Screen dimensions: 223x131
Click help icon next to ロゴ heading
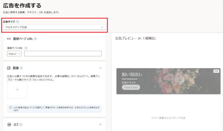coord(21,124)
